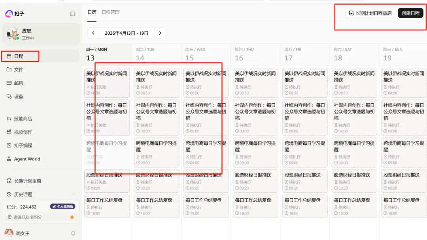Go to previous week with left chevron

[93, 33]
